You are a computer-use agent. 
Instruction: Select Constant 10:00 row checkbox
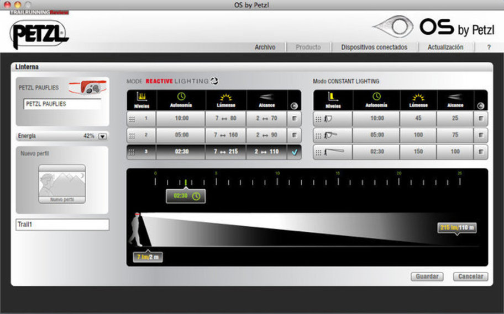click(x=481, y=119)
